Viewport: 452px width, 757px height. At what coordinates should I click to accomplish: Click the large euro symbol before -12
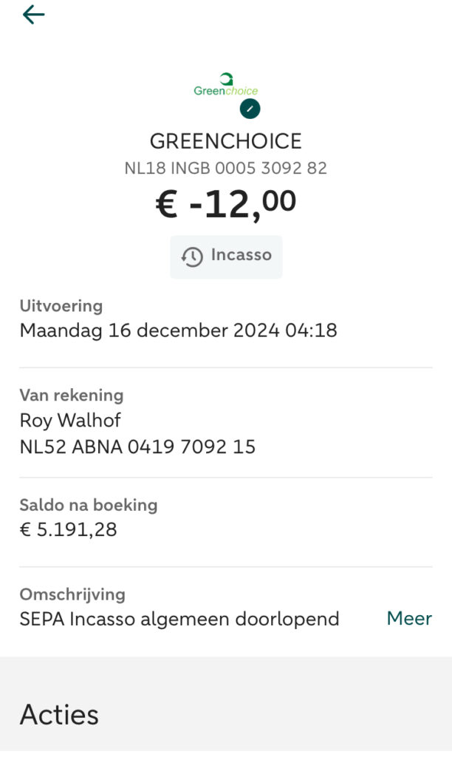167,204
